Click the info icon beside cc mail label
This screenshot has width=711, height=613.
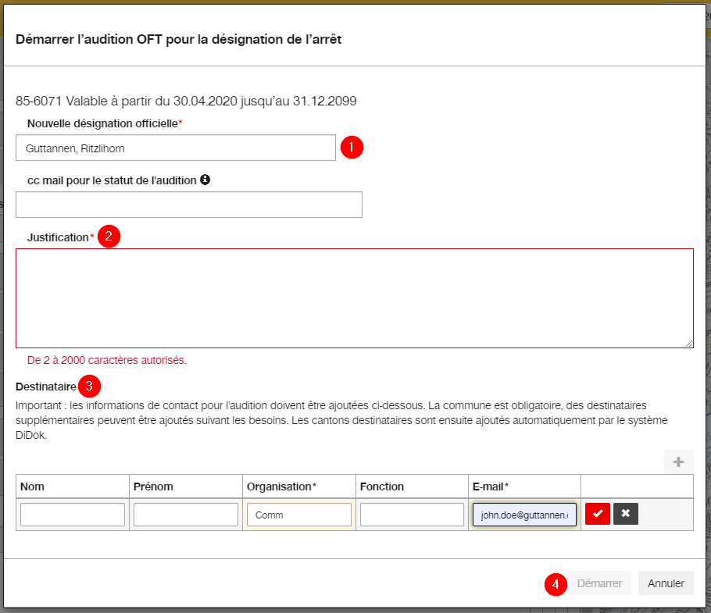[205, 180]
